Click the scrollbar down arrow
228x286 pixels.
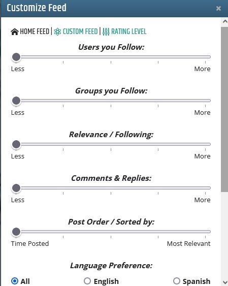click(225, 282)
